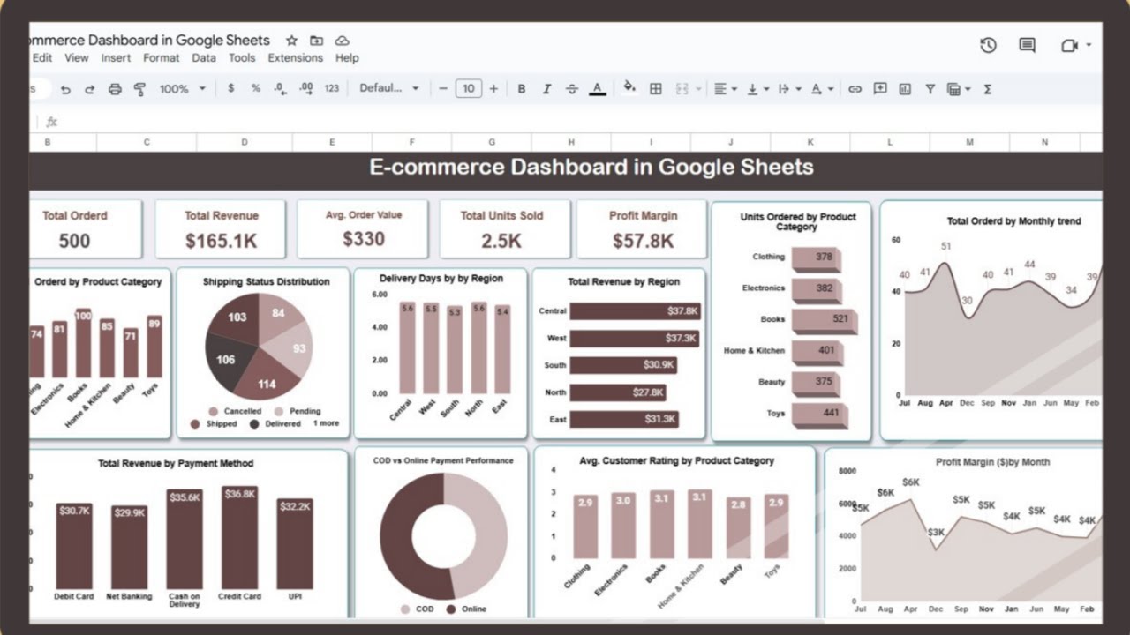Insert a link
Screen dimensions: 1130x635
pyautogui.click(x=855, y=89)
